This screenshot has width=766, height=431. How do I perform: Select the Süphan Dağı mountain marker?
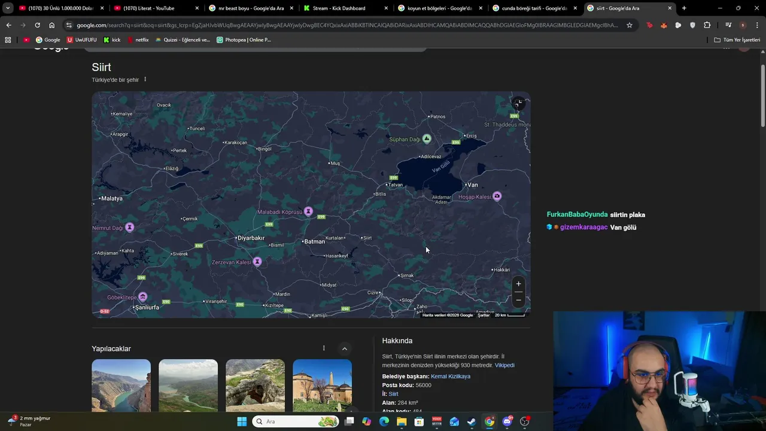427,139
